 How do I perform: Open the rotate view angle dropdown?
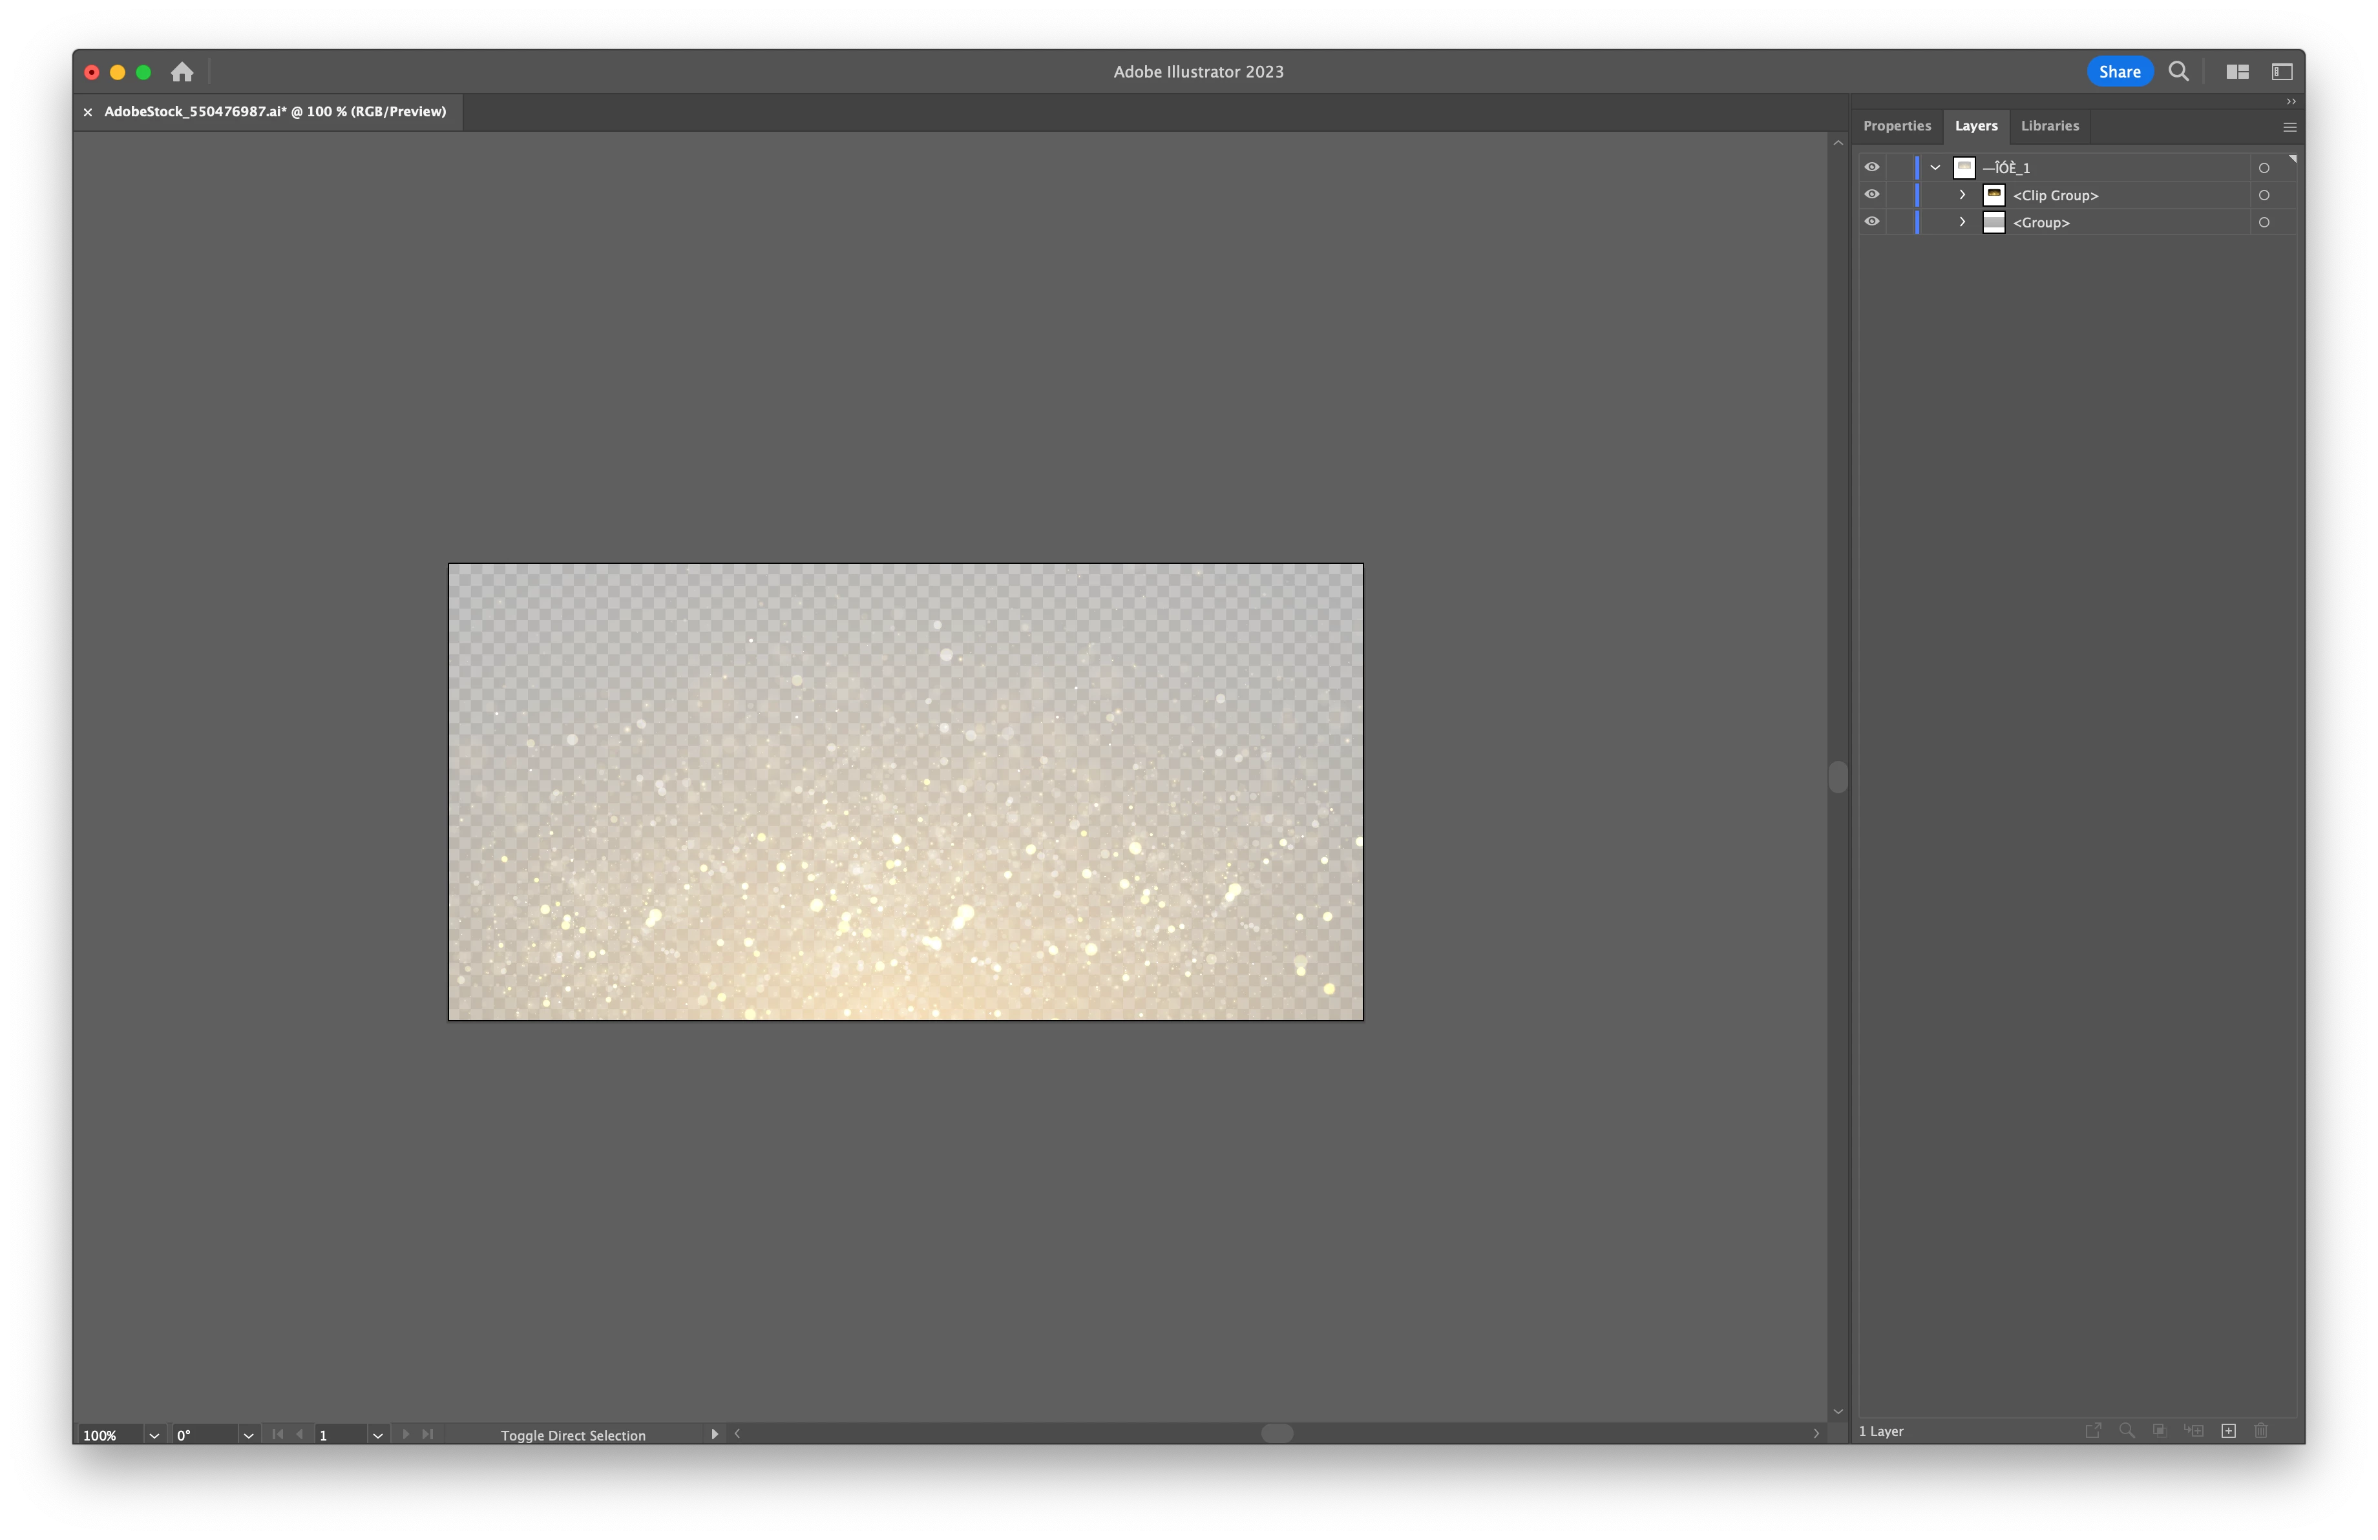249,1435
